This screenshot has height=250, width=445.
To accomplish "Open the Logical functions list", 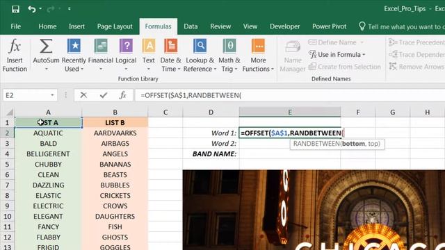I will [126, 55].
